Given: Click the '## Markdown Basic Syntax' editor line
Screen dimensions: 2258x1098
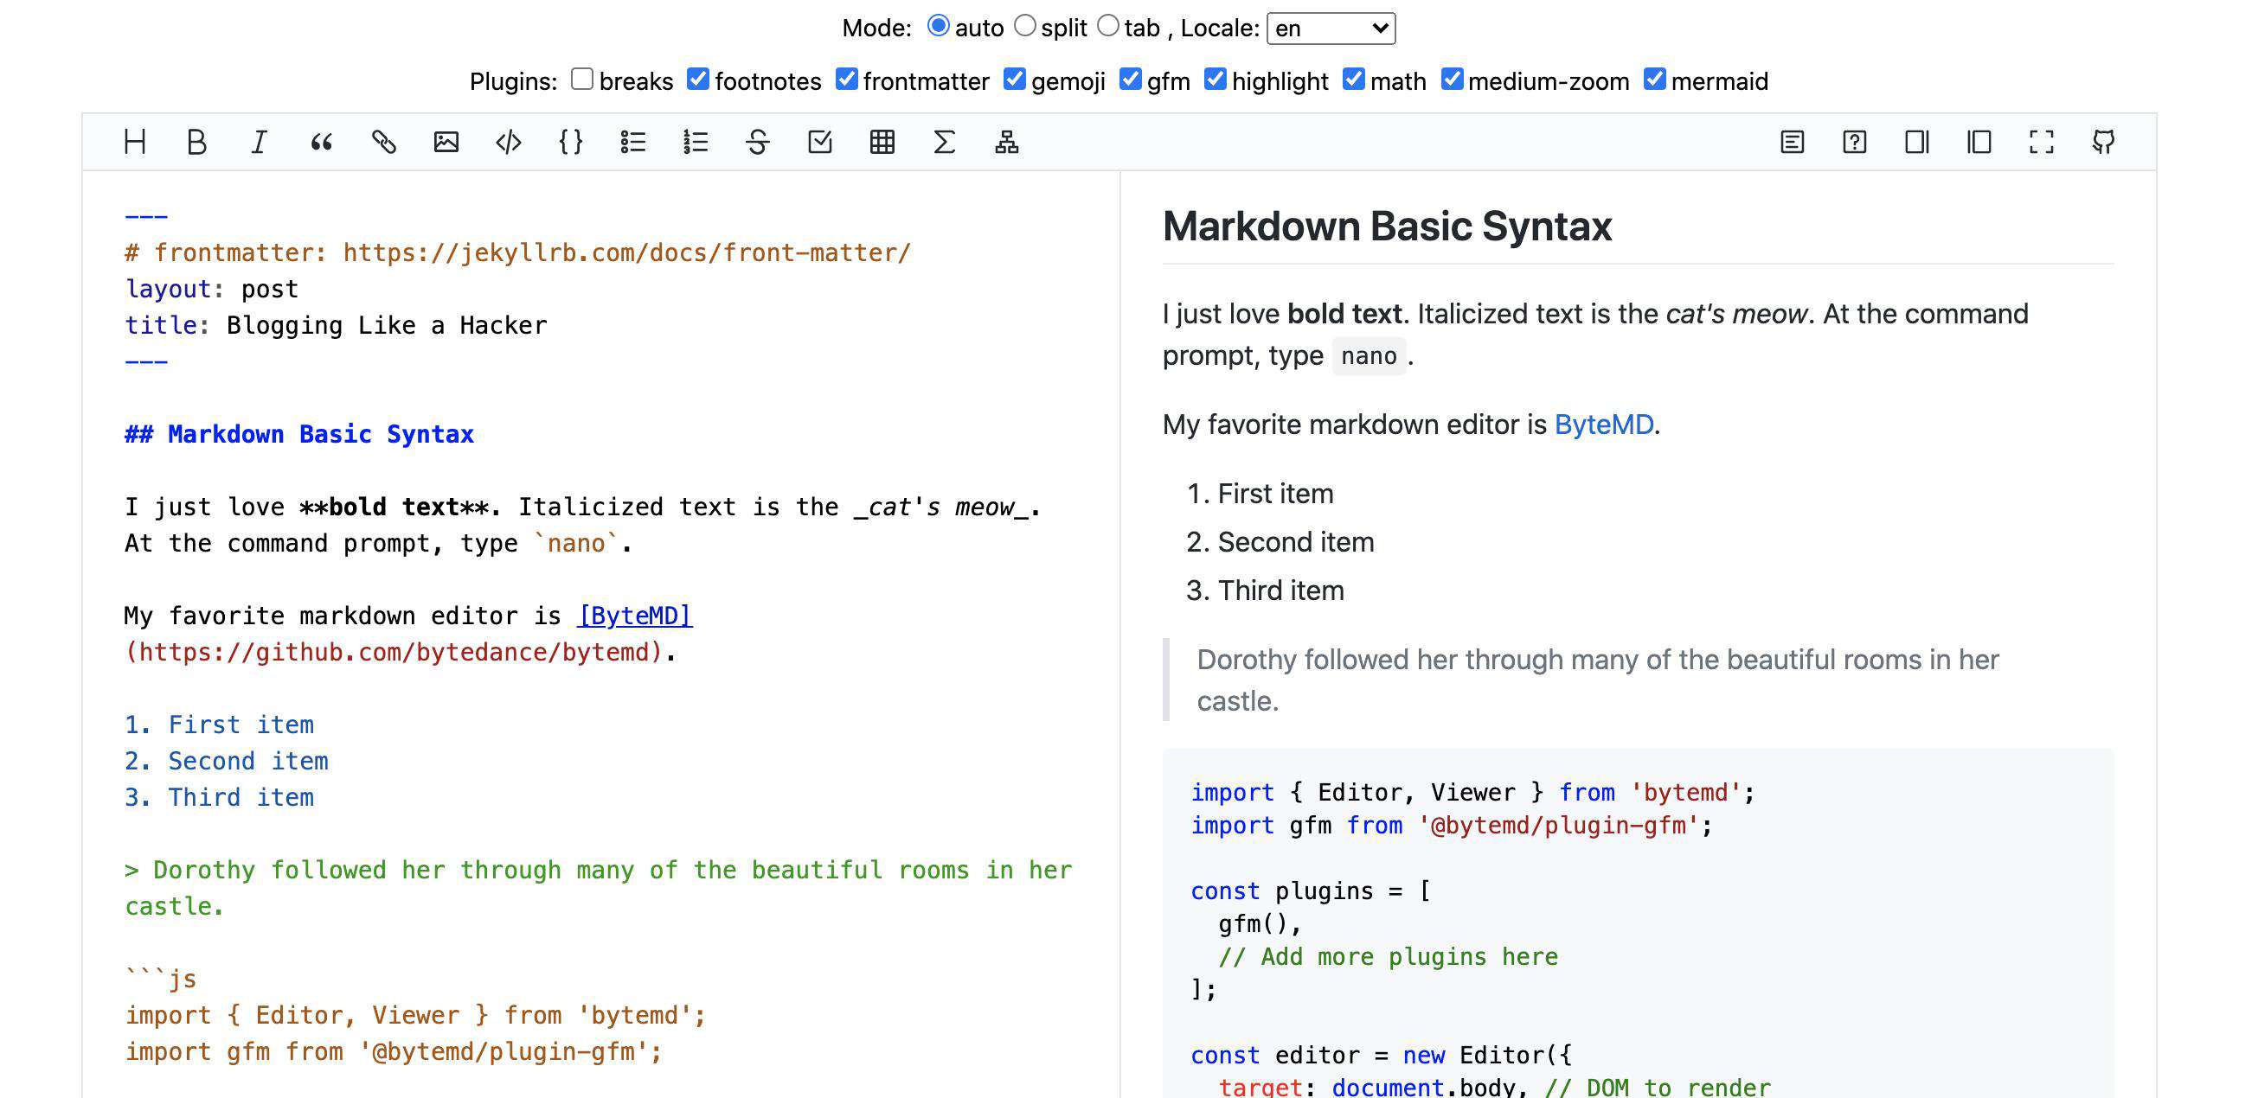Looking at the screenshot, I should pos(299,435).
